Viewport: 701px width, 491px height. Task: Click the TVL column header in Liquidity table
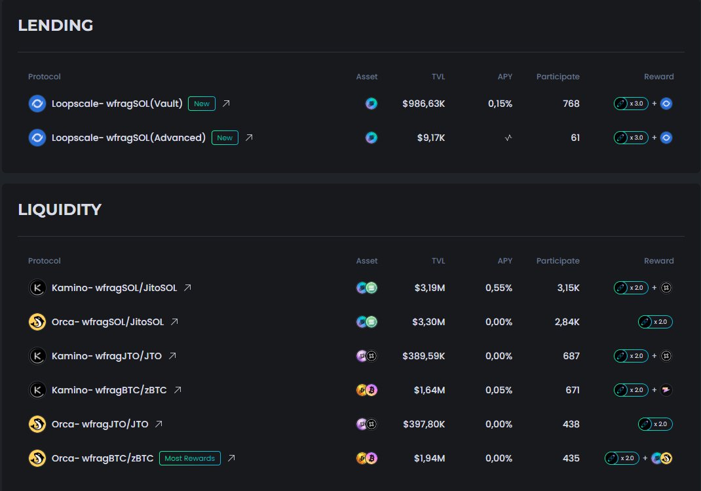438,260
